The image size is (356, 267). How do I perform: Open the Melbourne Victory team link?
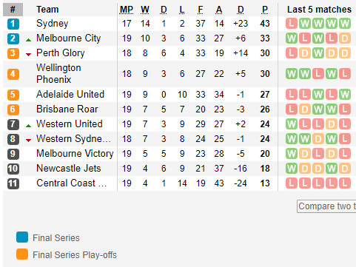pos(75,154)
